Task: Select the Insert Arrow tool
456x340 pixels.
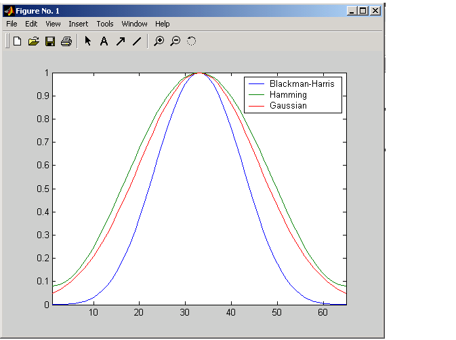Action: coord(121,41)
